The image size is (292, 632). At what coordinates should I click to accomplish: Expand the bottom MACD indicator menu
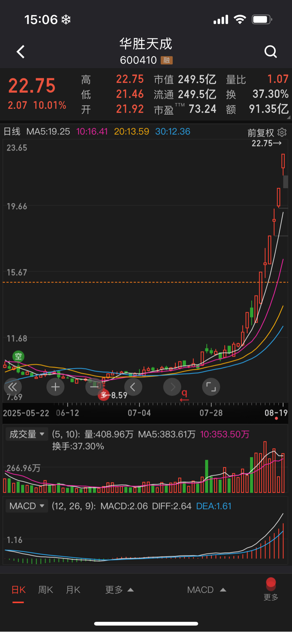tap(207, 590)
